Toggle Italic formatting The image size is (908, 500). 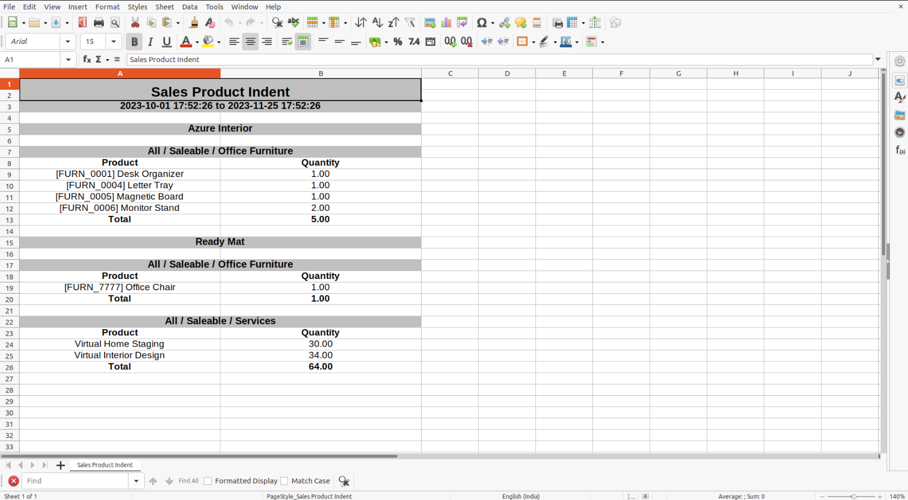[x=150, y=42]
